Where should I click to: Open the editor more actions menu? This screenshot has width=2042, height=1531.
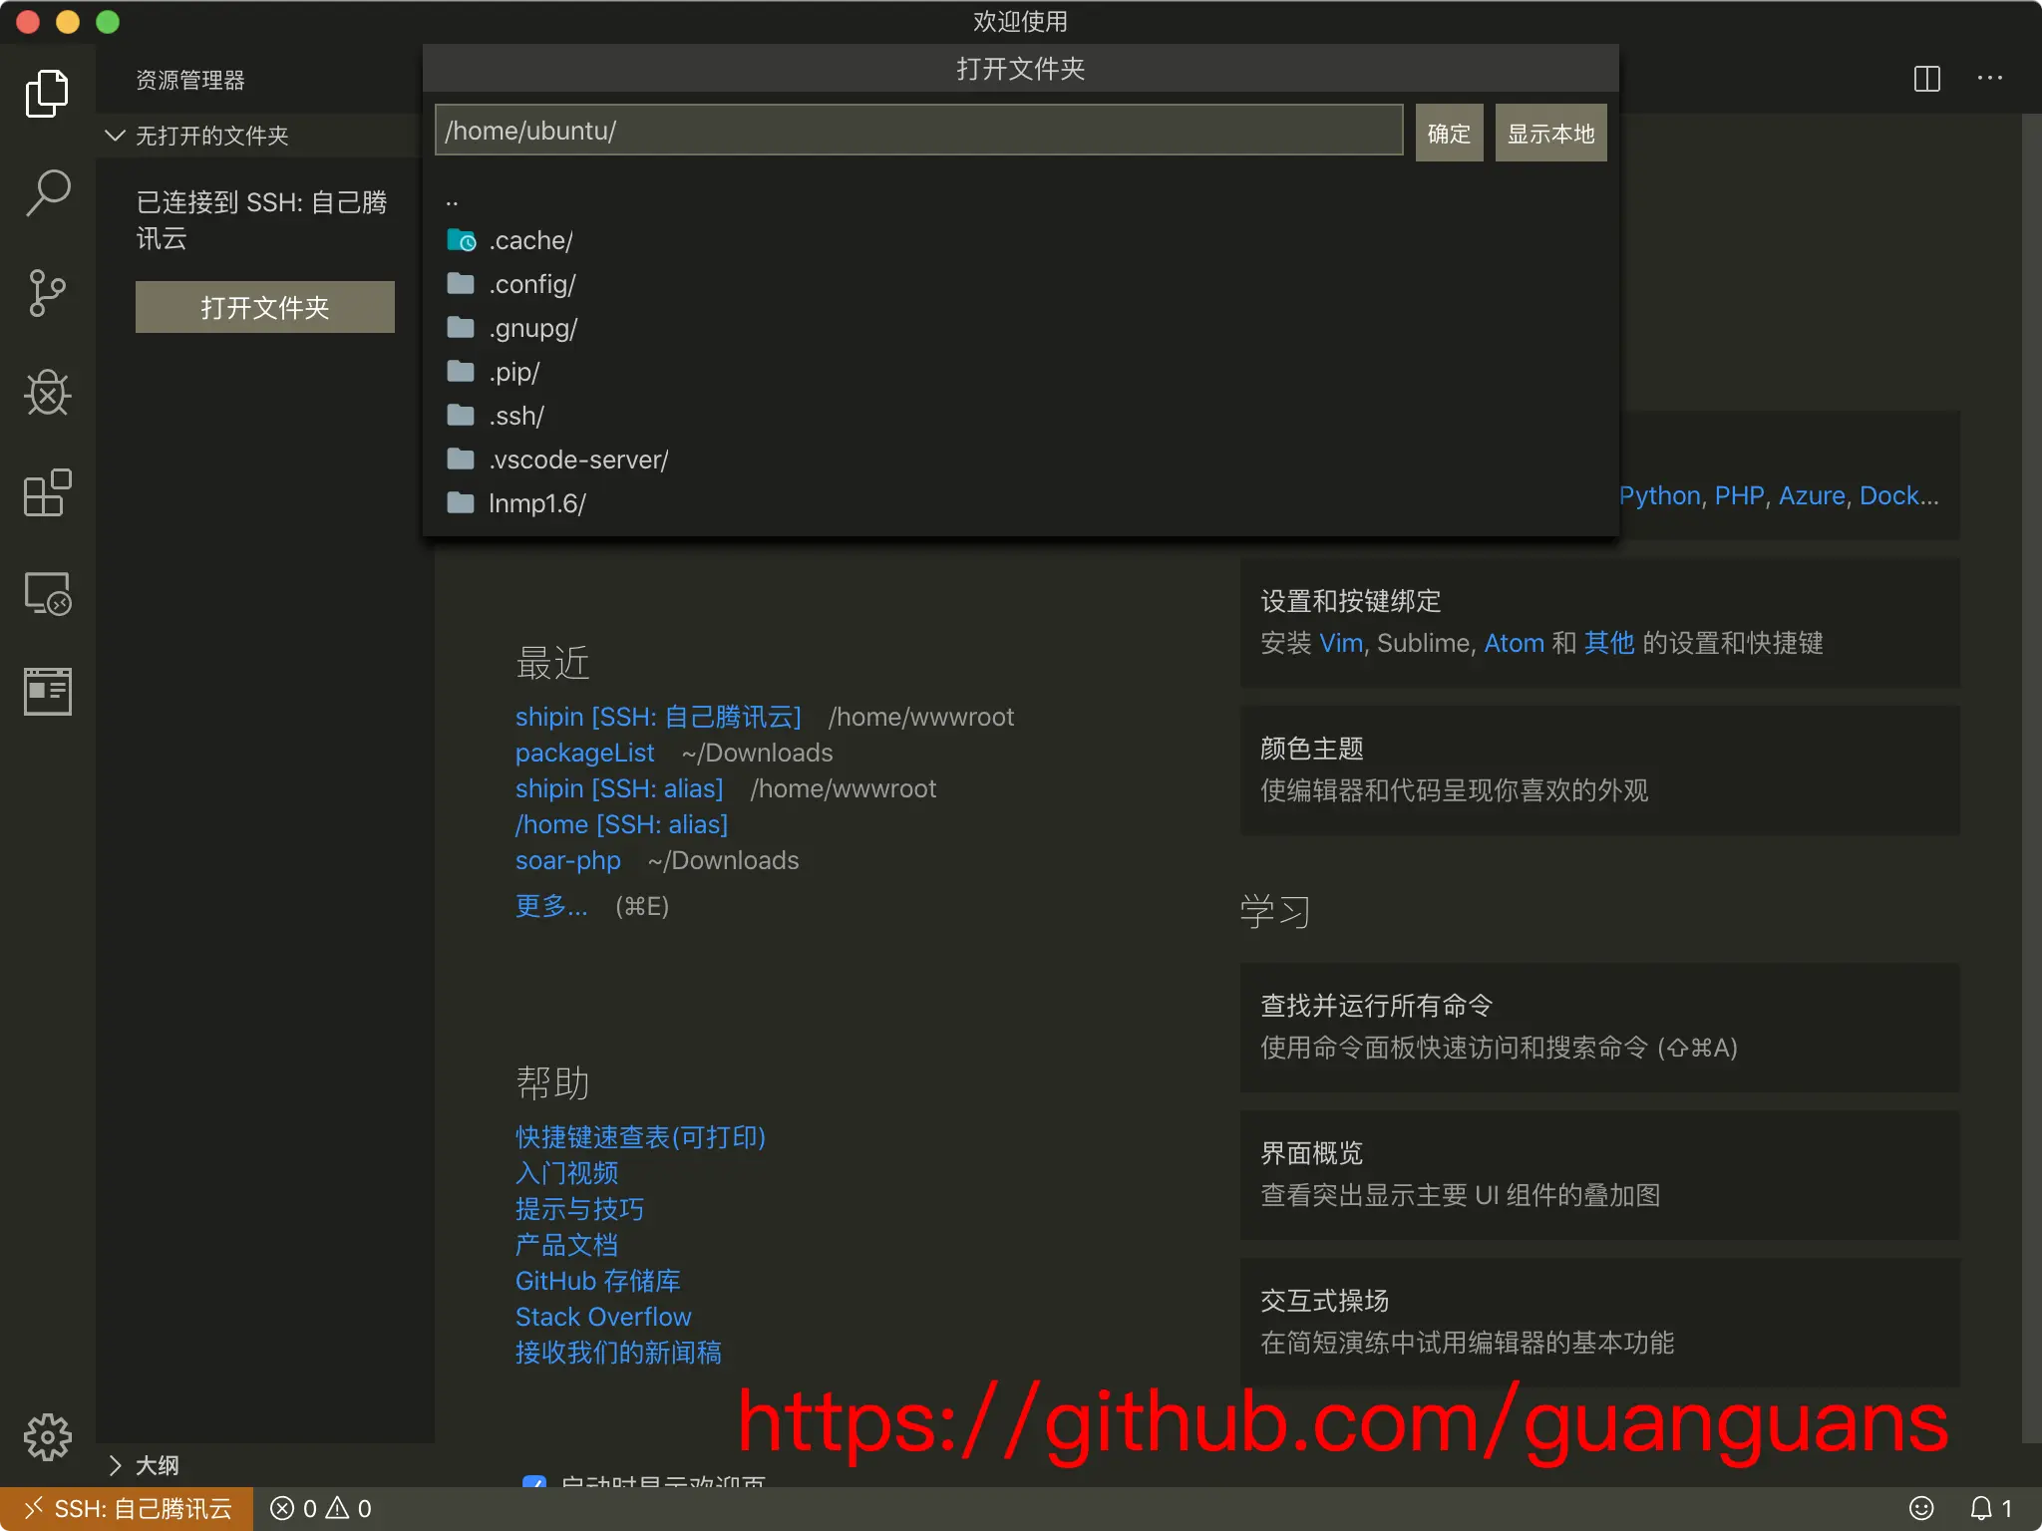pos(1989,79)
